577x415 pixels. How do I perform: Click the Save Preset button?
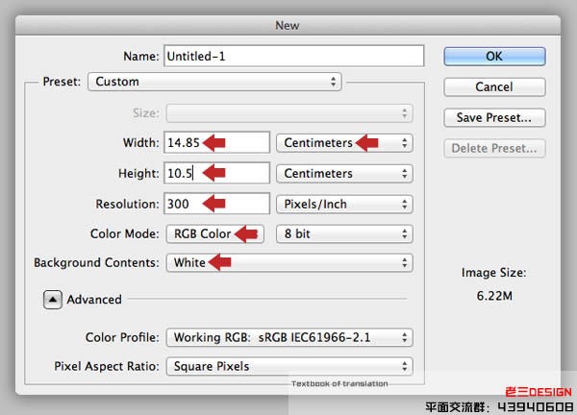pos(494,118)
